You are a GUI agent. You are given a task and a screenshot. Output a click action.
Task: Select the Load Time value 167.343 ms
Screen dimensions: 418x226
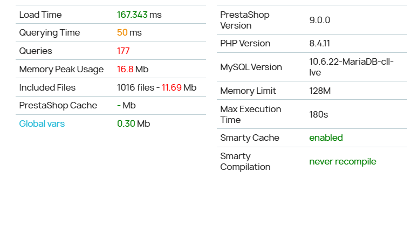pos(139,15)
